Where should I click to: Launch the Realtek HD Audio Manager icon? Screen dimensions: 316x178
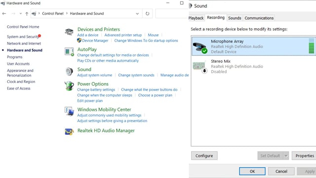click(x=69, y=132)
